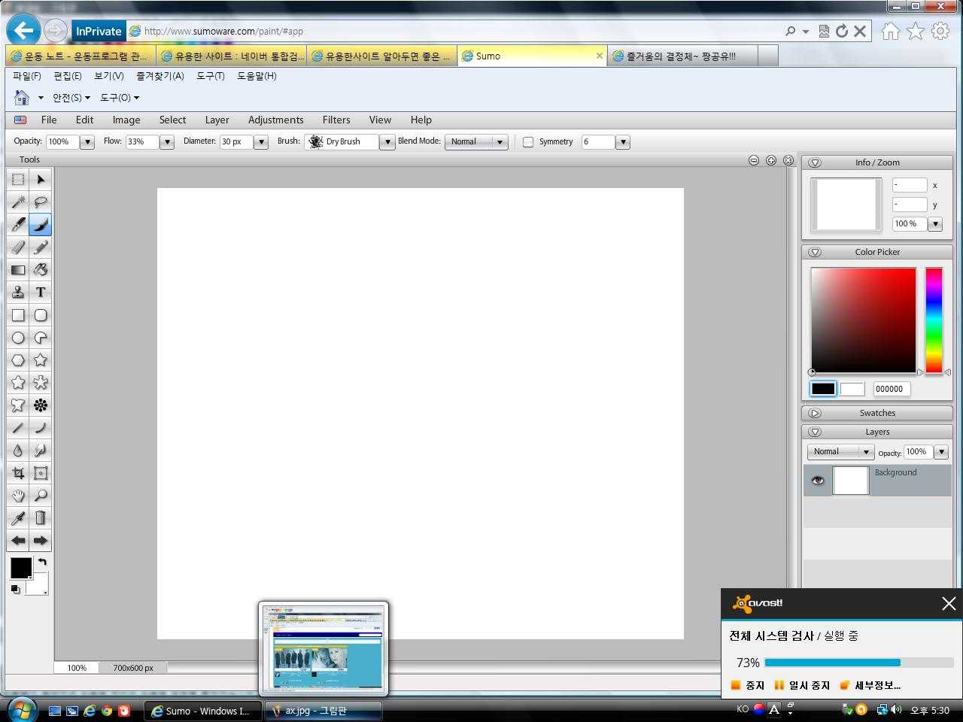Select the Pie shape tool
Viewport: 963px width, 722px height.
(41, 338)
